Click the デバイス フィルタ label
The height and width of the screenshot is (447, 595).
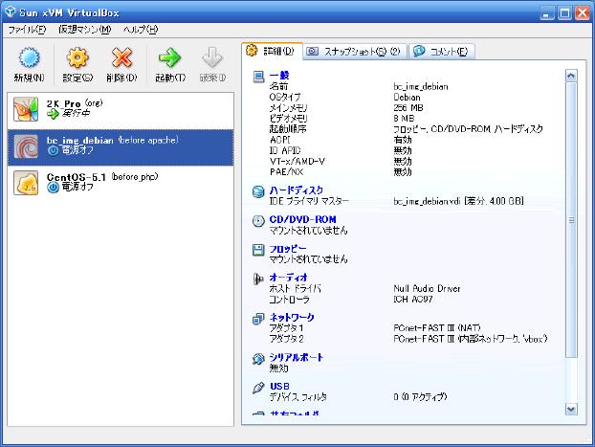coord(297,397)
